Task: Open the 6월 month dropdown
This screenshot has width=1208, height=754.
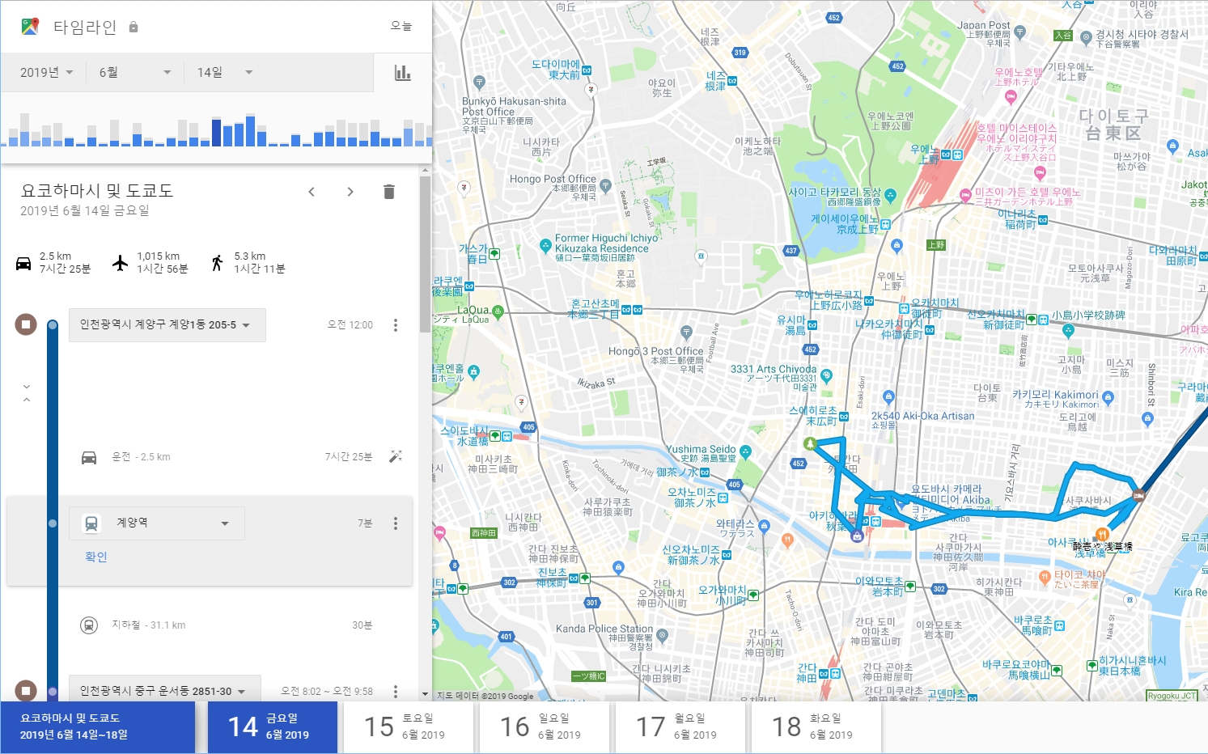Action: (x=135, y=73)
